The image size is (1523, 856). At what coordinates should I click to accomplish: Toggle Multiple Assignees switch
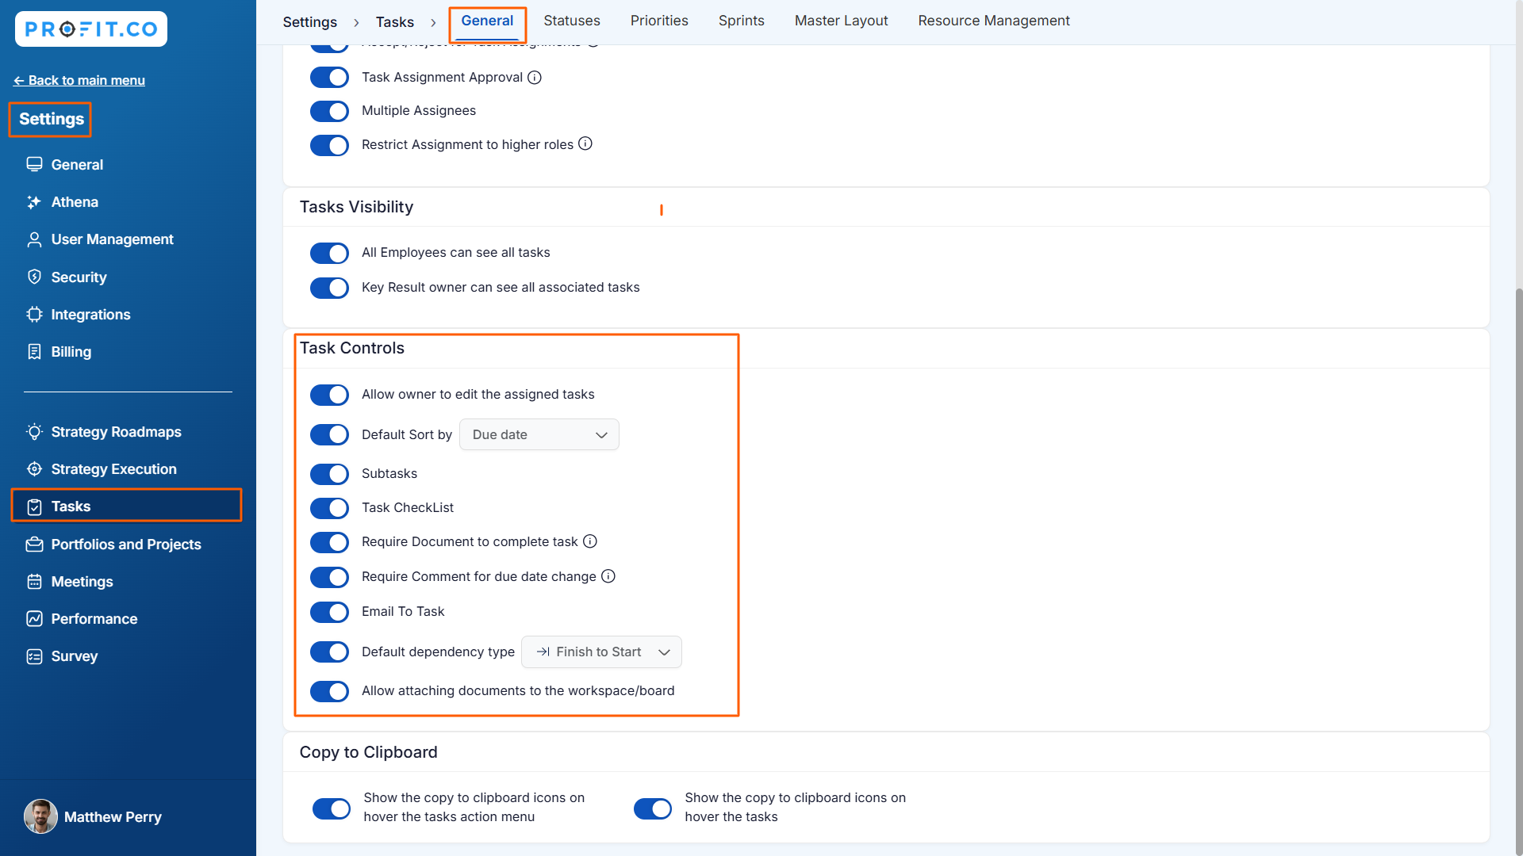pyautogui.click(x=329, y=111)
